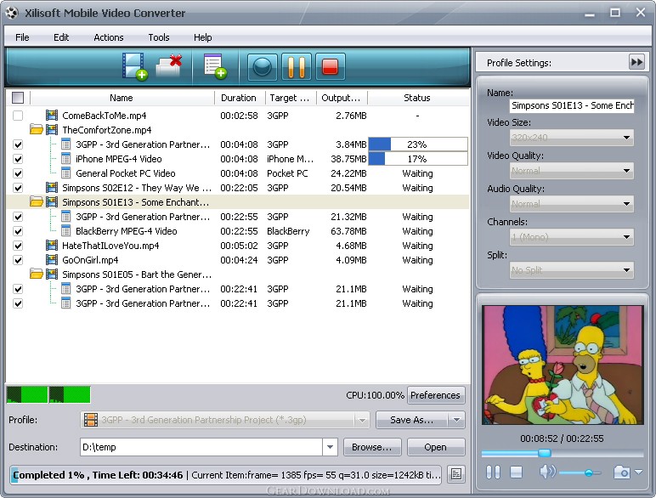Open the Edit menu

[61, 37]
